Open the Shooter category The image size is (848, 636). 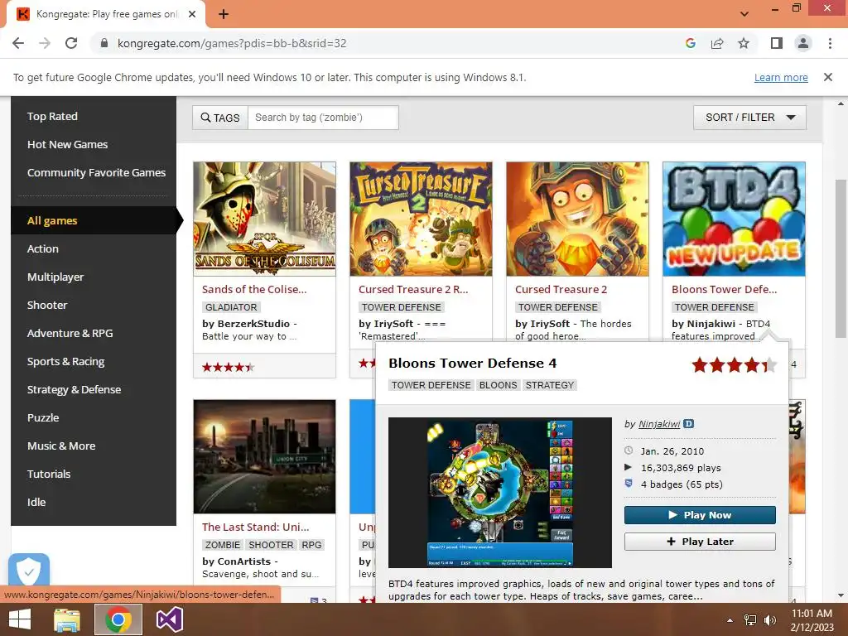pos(47,305)
